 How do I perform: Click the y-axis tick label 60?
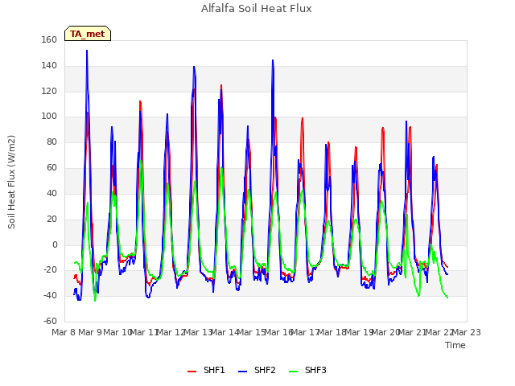(x=51, y=168)
